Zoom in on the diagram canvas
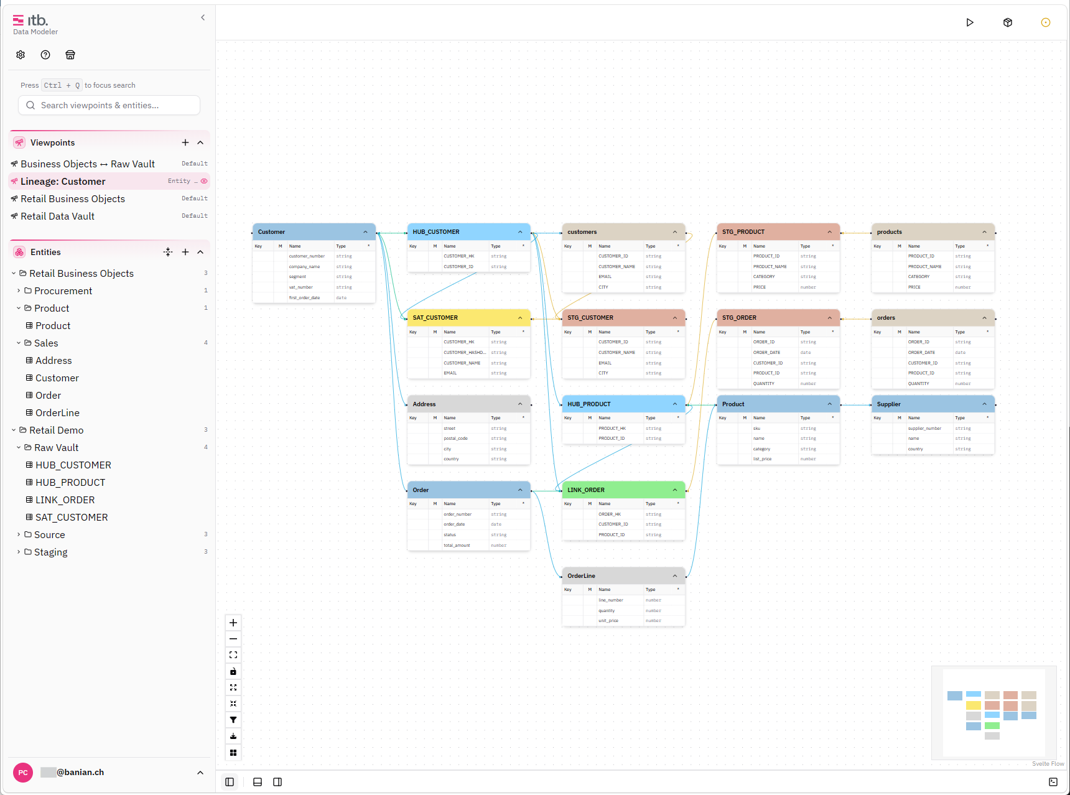This screenshot has width=1070, height=795. tap(233, 623)
